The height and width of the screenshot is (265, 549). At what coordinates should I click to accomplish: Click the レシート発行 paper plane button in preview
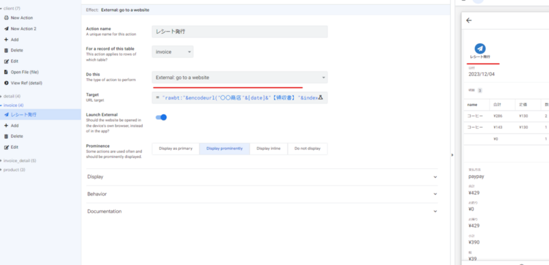(x=480, y=49)
